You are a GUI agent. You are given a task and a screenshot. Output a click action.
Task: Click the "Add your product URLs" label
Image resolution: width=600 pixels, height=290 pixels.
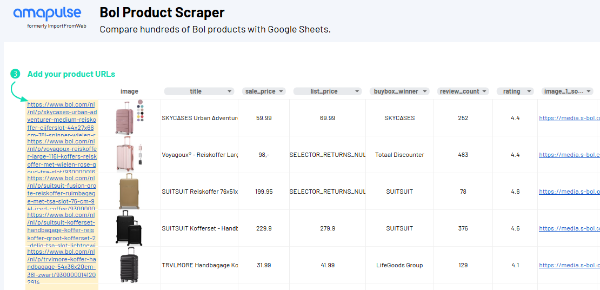click(71, 74)
